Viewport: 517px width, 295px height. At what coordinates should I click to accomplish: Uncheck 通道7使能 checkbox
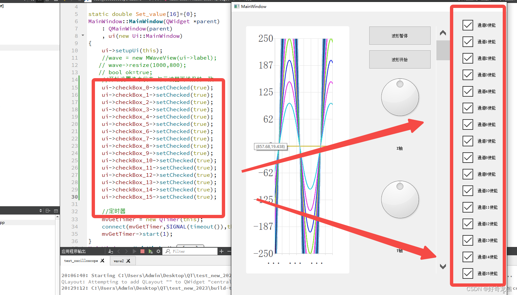coord(468,141)
